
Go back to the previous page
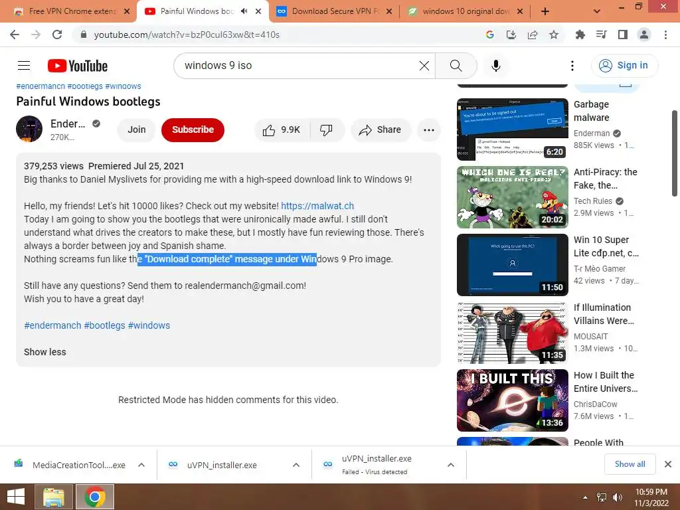click(x=15, y=35)
